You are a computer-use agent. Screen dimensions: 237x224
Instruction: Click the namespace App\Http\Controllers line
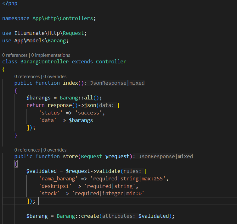coord(49,18)
